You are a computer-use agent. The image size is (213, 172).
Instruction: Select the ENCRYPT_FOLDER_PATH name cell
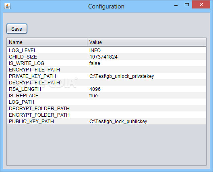click(x=47, y=115)
